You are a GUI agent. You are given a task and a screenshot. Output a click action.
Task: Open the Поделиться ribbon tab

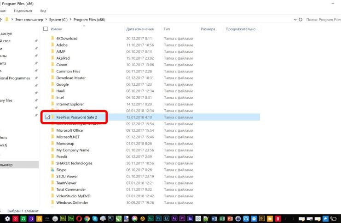pyautogui.click(x=23, y=11)
